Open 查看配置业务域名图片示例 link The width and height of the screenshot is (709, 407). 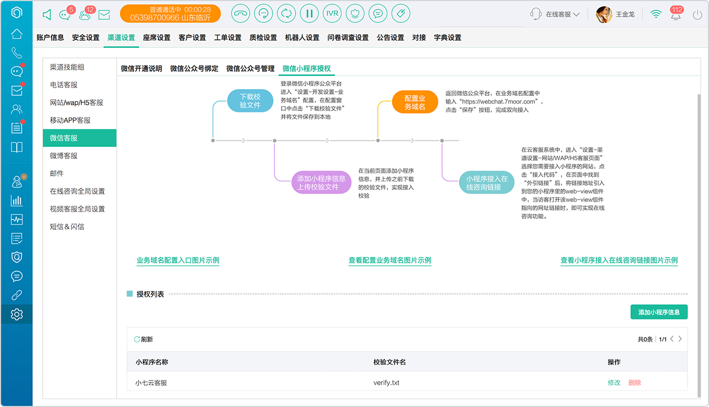[390, 260]
